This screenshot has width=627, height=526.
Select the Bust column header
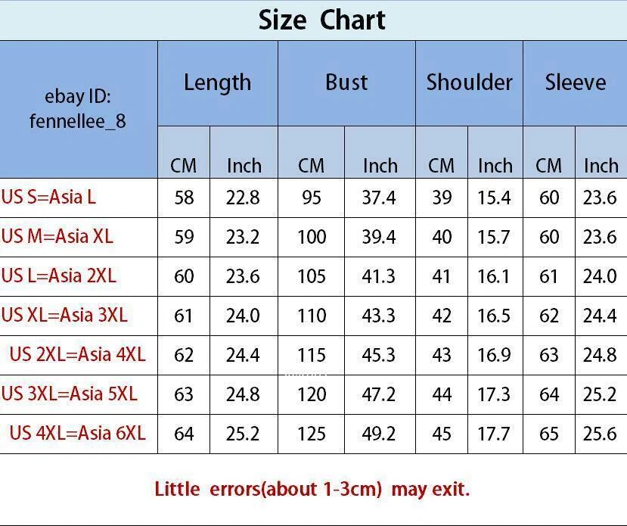pyautogui.click(x=346, y=83)
